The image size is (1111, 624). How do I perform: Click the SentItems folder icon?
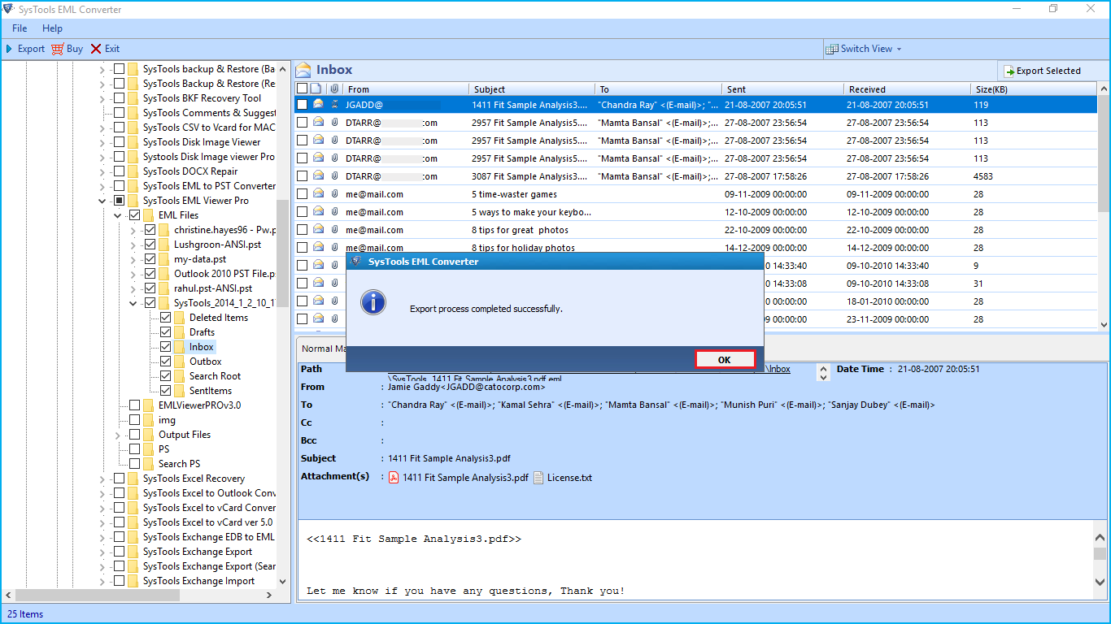click(180, 391)
